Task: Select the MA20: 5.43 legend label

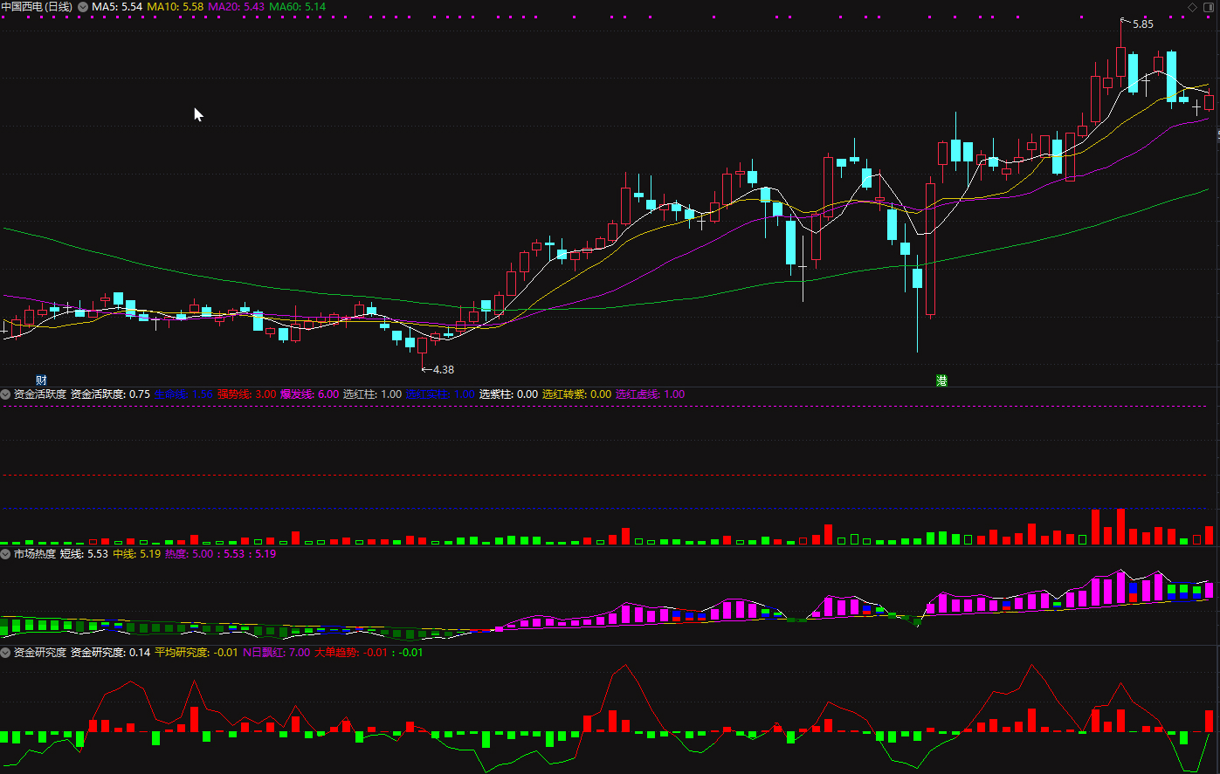Action: pyautogui.click(x=237, y=6)
